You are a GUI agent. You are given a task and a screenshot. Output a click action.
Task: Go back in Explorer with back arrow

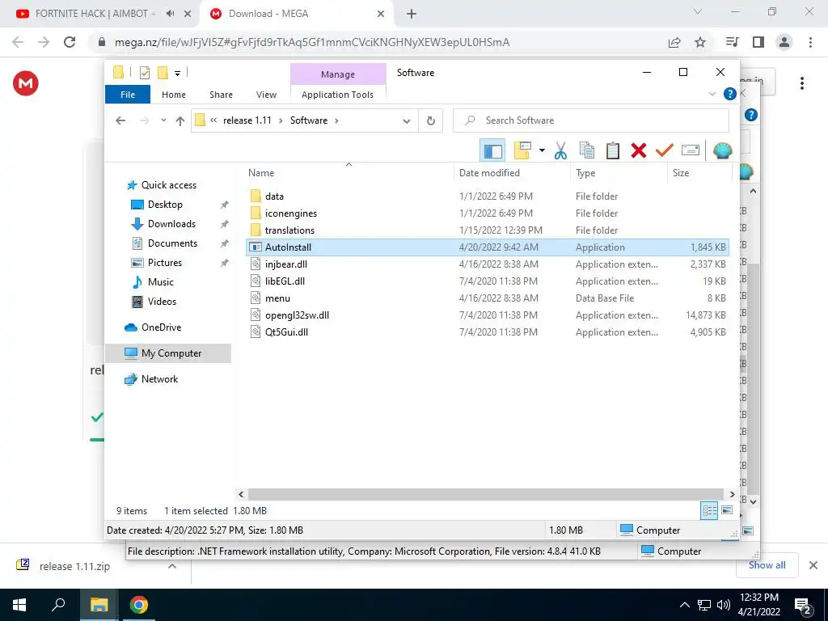point(120,120)
